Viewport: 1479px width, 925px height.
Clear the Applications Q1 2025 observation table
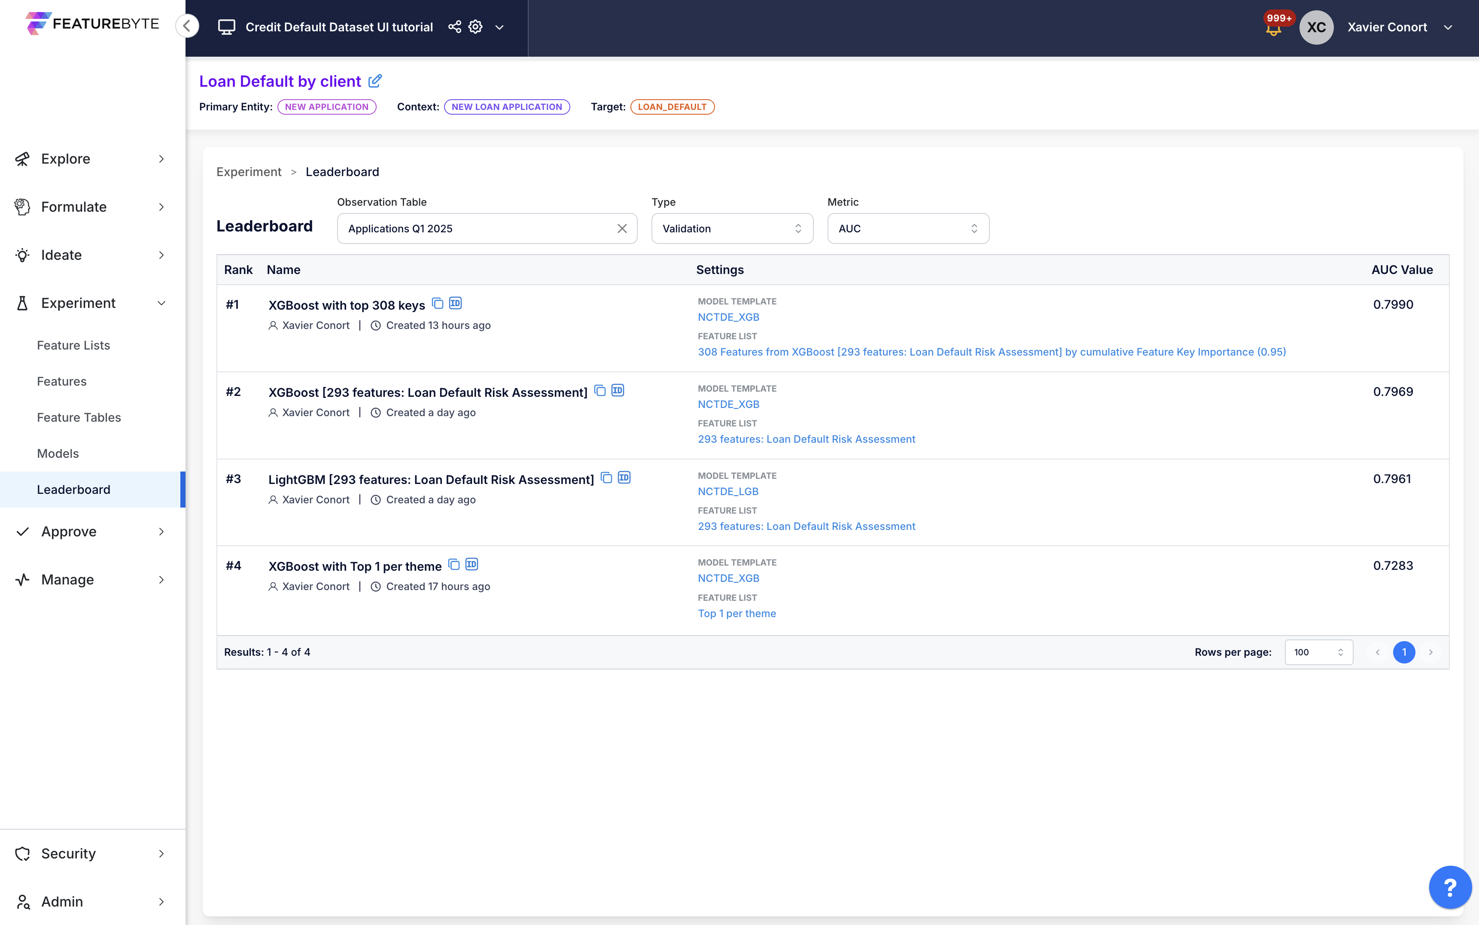pyautogui.click(x=622, y=228)
